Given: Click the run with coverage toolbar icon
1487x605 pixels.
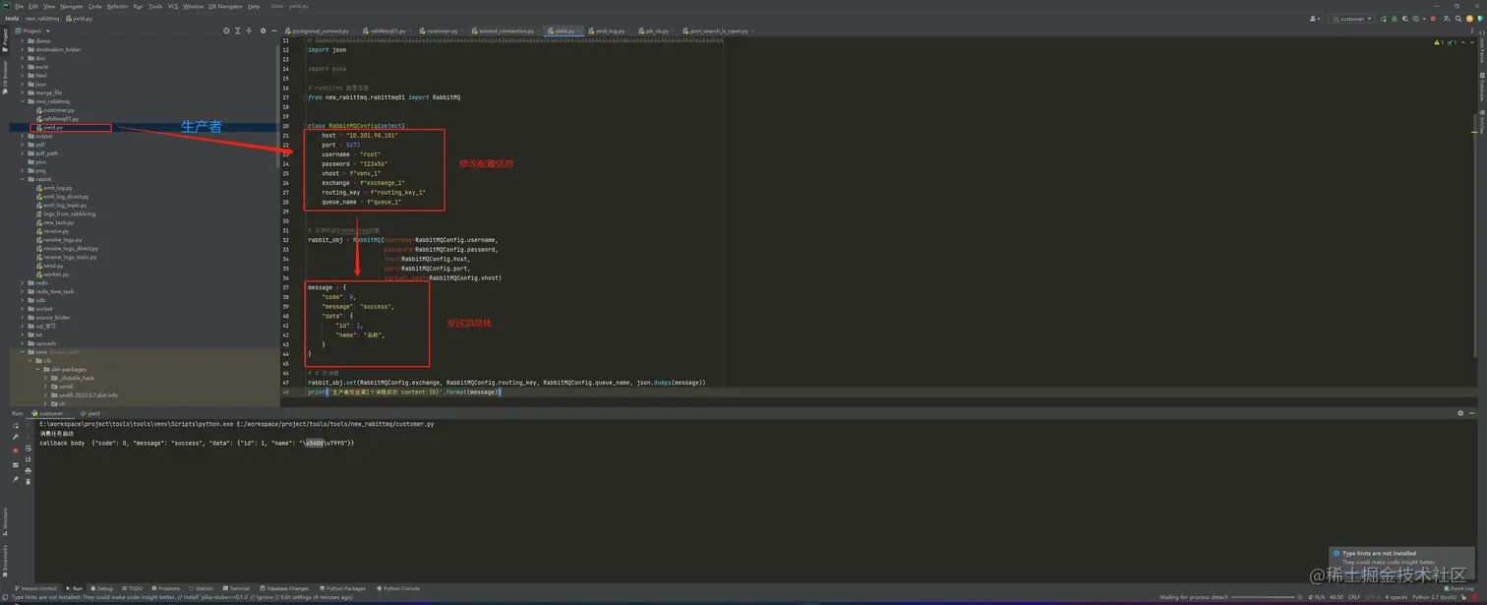Looking at the screenshot, I should 1403,19.
